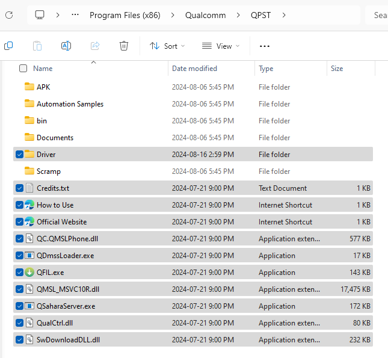The image size is (388, 358).
Task: Uncheck the QFIL.exe checkbox
Action: click(19, 273)
